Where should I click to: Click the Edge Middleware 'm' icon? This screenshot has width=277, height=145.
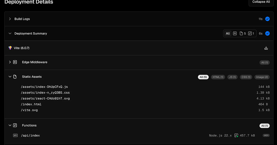click(15, 62)
